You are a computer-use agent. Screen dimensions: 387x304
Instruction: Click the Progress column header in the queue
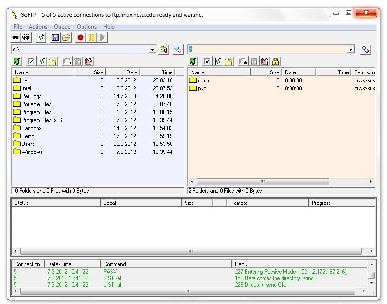click(342, 203)
